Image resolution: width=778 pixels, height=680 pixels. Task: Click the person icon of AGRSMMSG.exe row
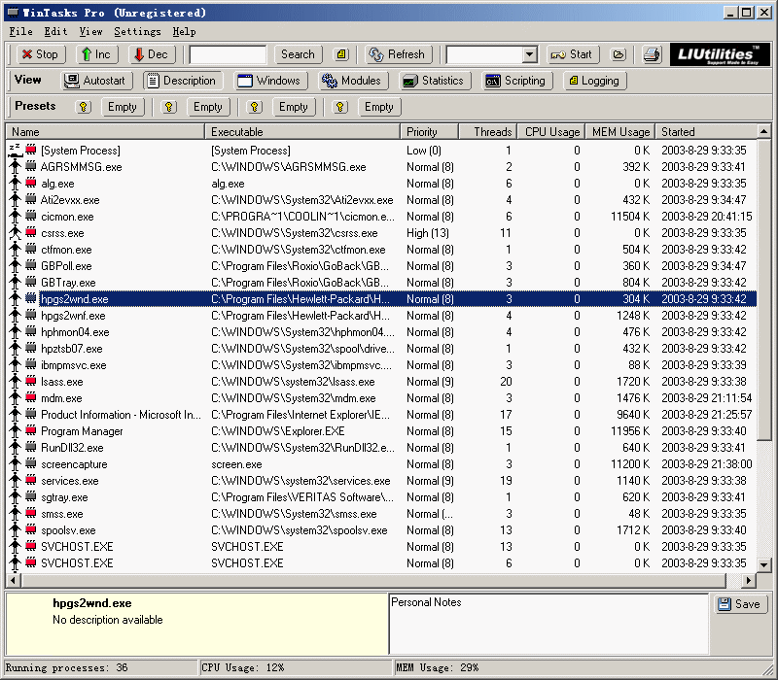[16, 166]
